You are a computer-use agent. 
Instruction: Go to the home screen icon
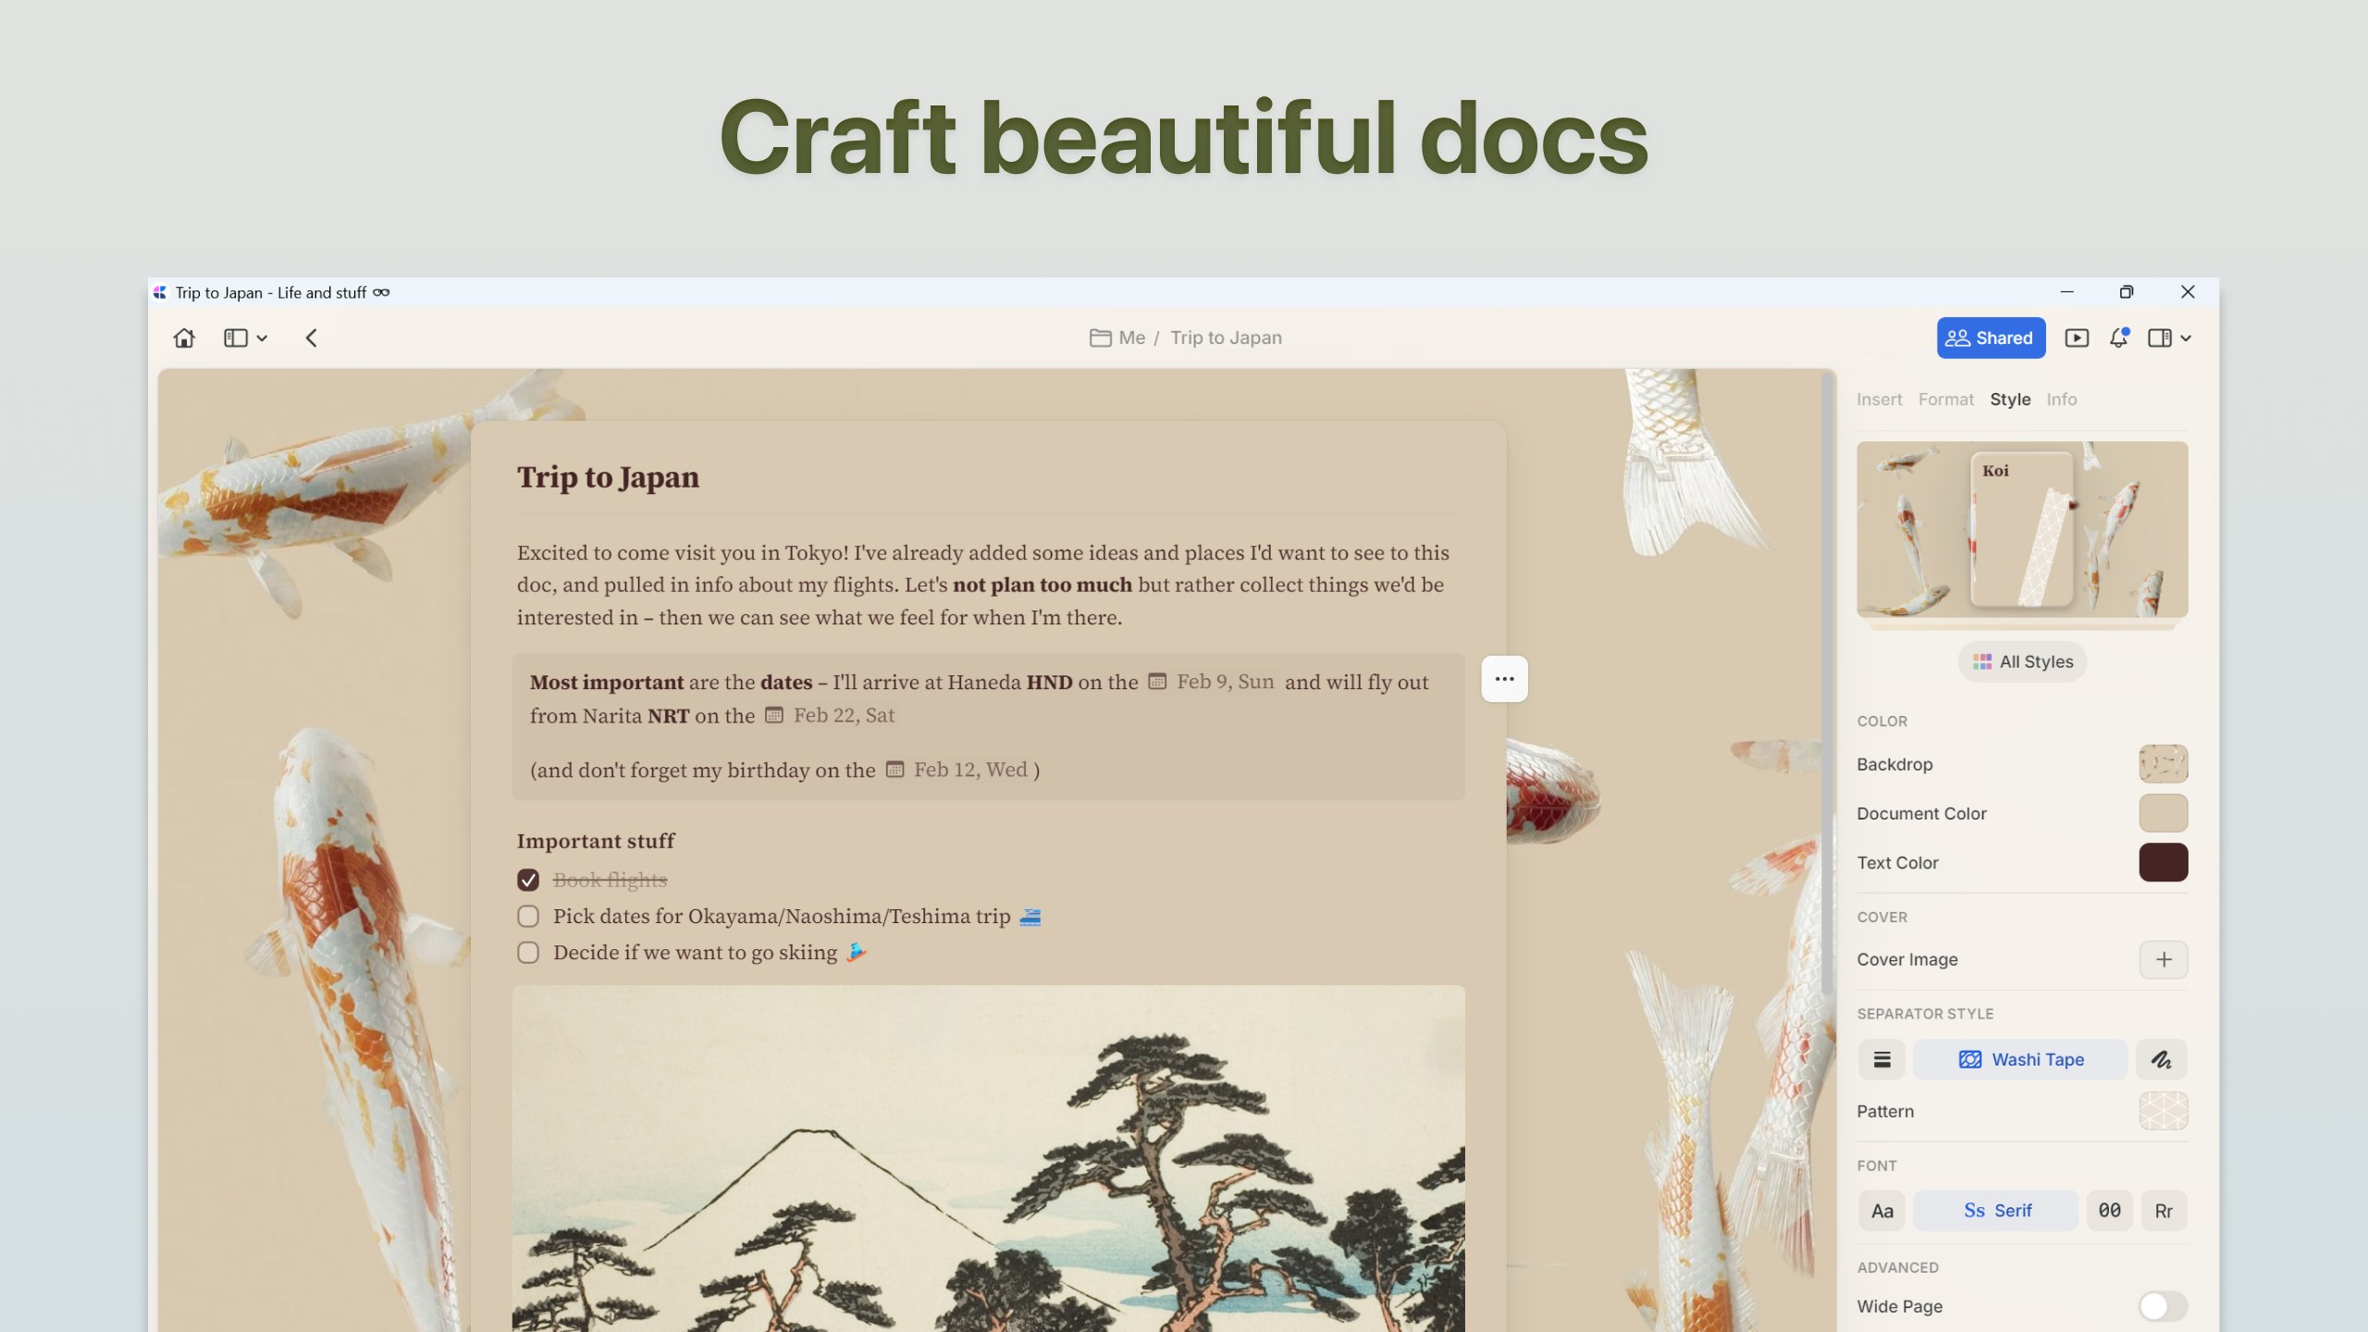coord(184,338)
